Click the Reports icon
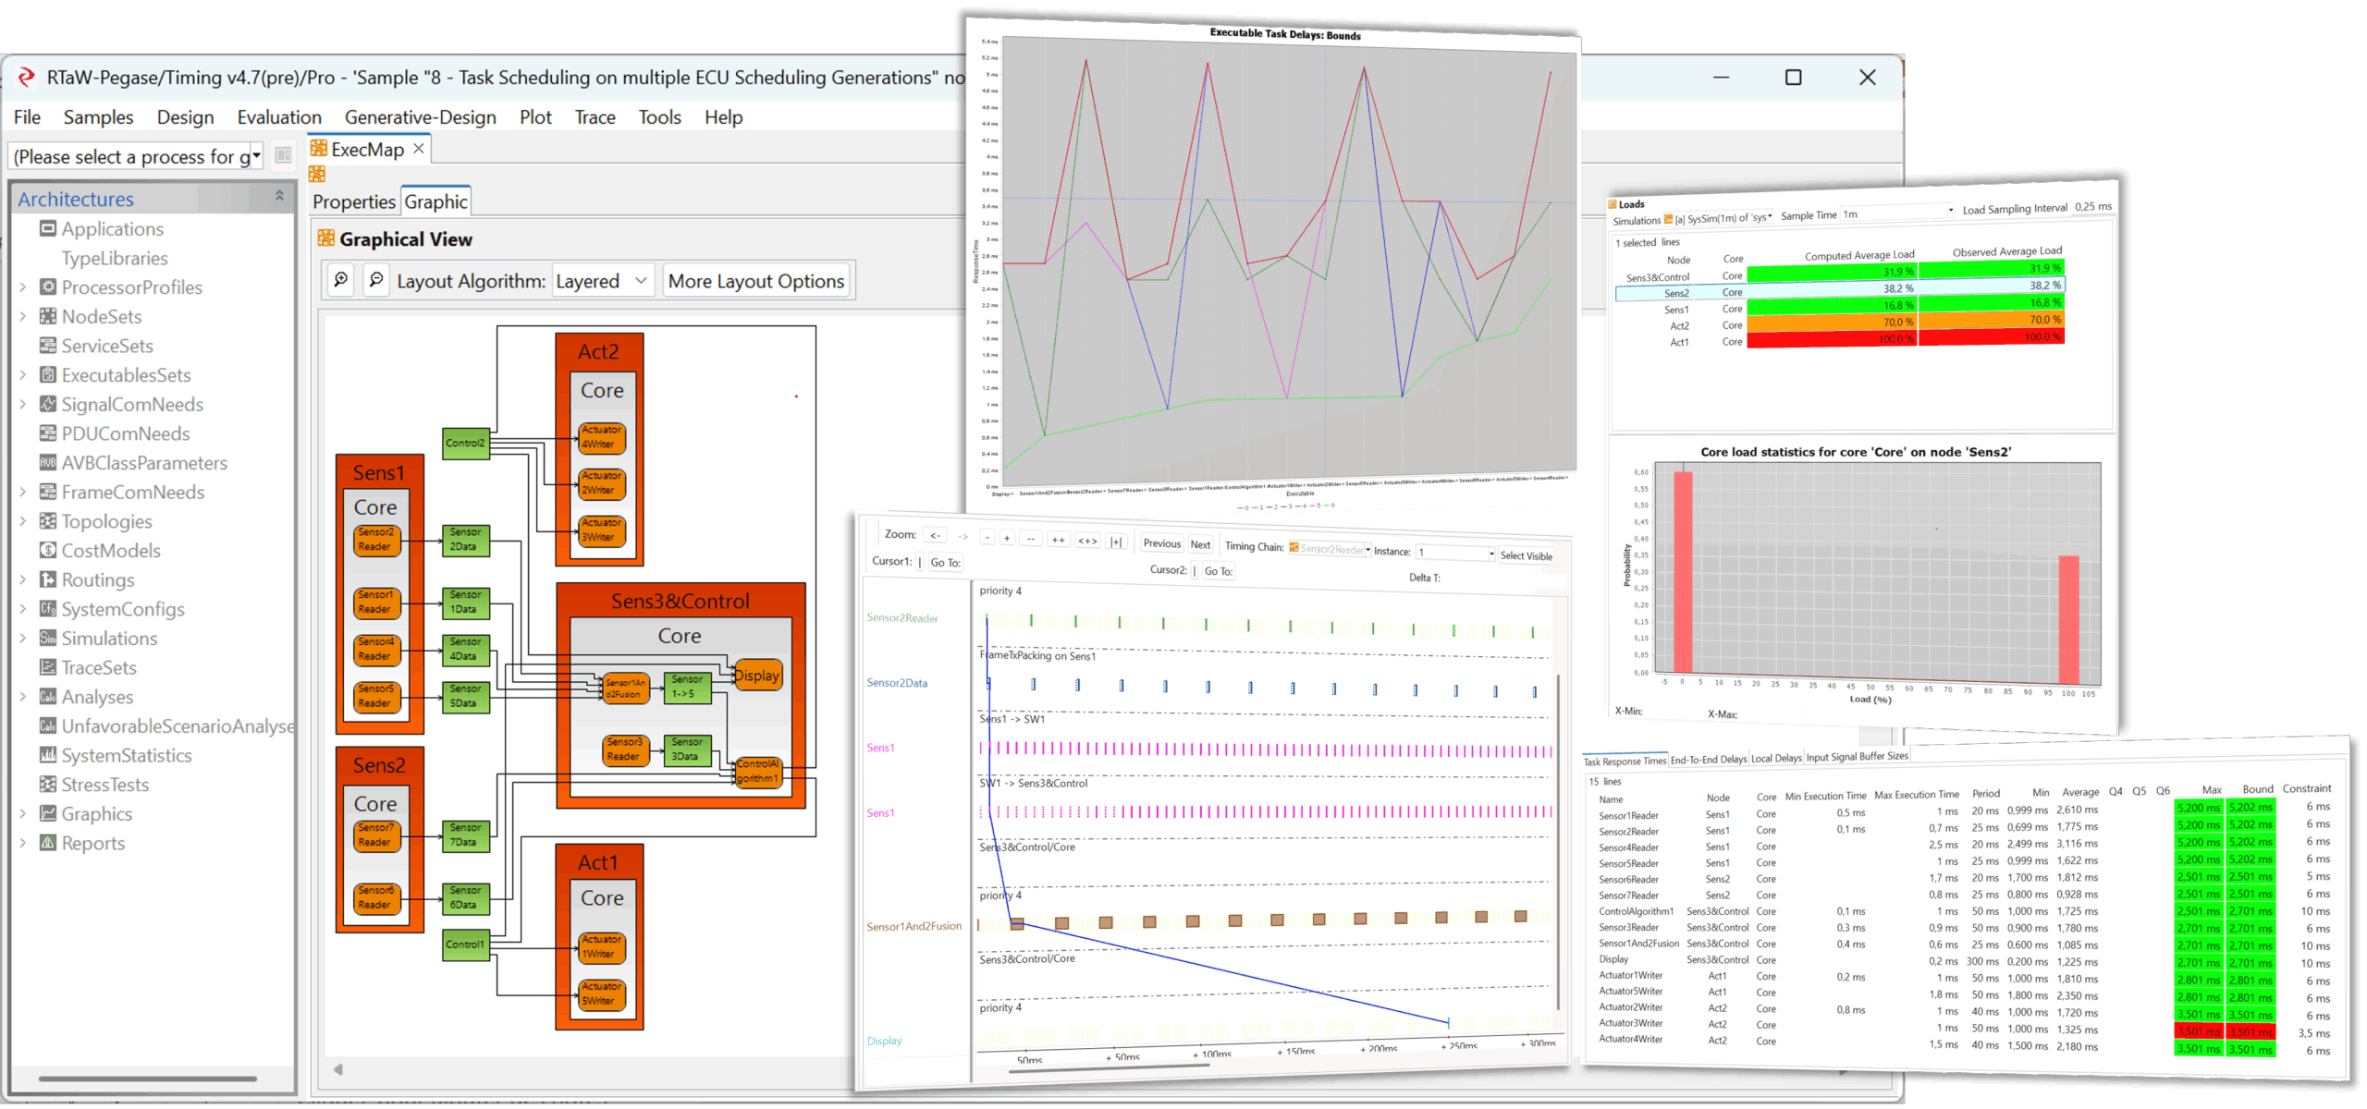The image size is (2367, 1109). point(48,843)
